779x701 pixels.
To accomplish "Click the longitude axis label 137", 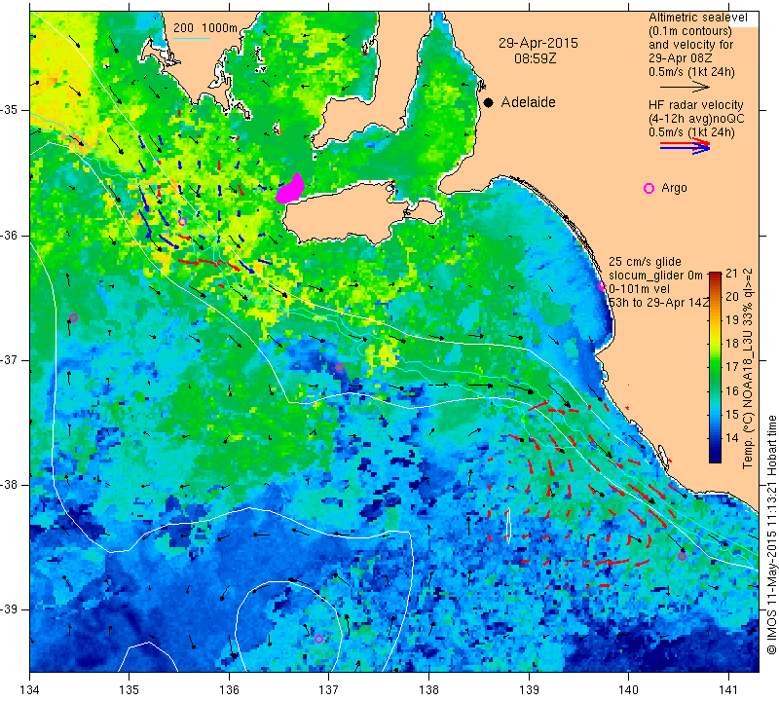I will tap(329, 690).
